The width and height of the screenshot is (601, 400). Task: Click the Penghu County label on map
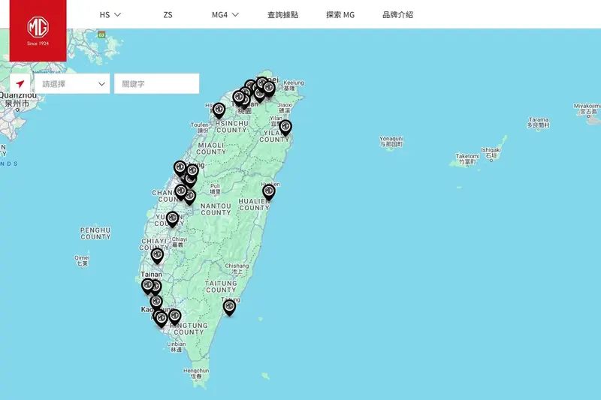point(95,233)
